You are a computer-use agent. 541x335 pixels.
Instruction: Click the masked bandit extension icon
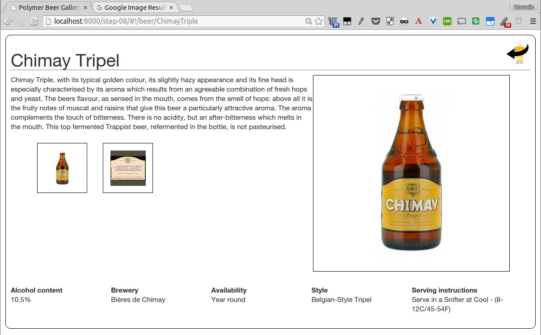tap(404, 21)
